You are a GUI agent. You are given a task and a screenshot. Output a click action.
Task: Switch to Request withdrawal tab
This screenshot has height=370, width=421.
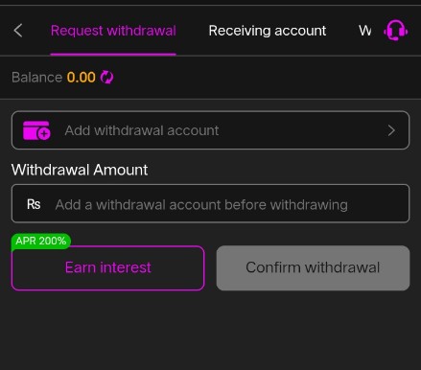(113, 31)
